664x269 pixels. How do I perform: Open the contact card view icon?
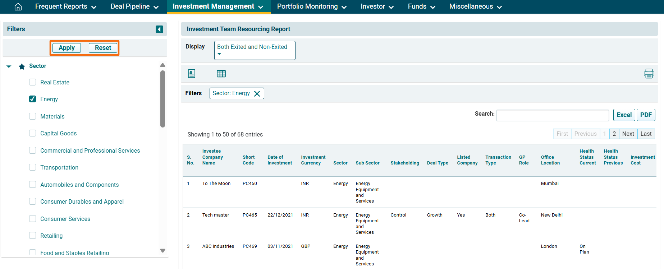(192, 74)
